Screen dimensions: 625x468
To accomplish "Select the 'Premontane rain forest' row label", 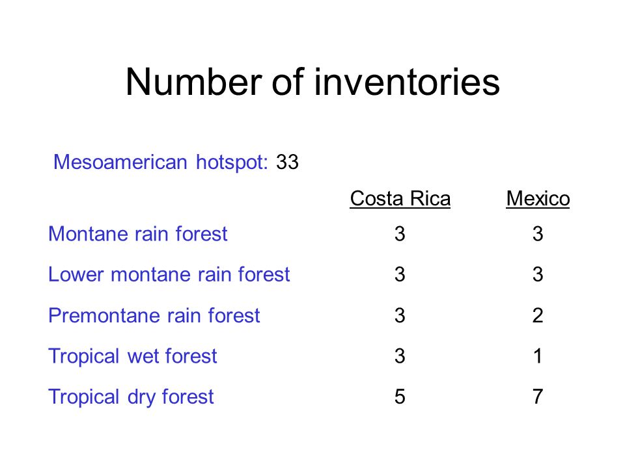I will (x=154, y=315).
